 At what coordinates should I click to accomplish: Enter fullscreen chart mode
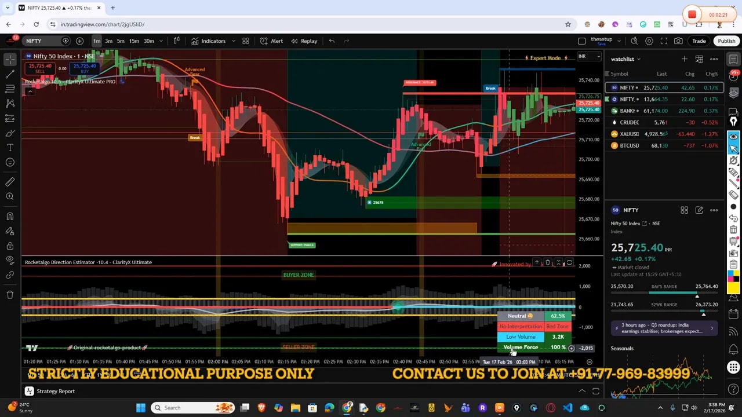click(x=664, y=41)
